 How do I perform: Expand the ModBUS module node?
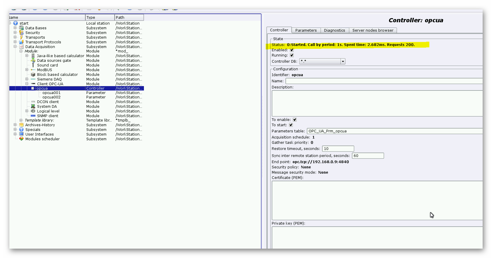click(27, 70)
